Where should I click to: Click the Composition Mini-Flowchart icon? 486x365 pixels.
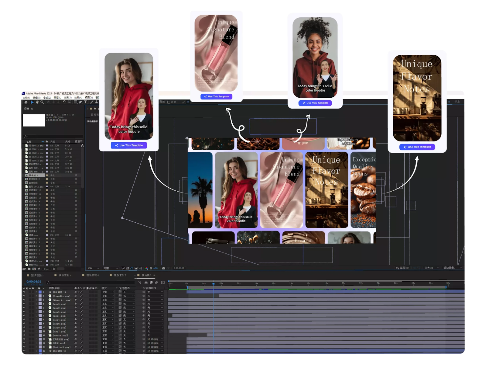139,282
